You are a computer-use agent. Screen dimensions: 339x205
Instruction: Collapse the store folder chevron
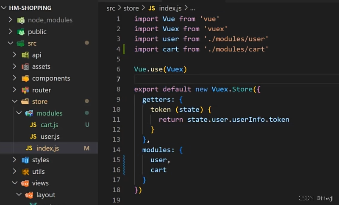click(15, 101)
